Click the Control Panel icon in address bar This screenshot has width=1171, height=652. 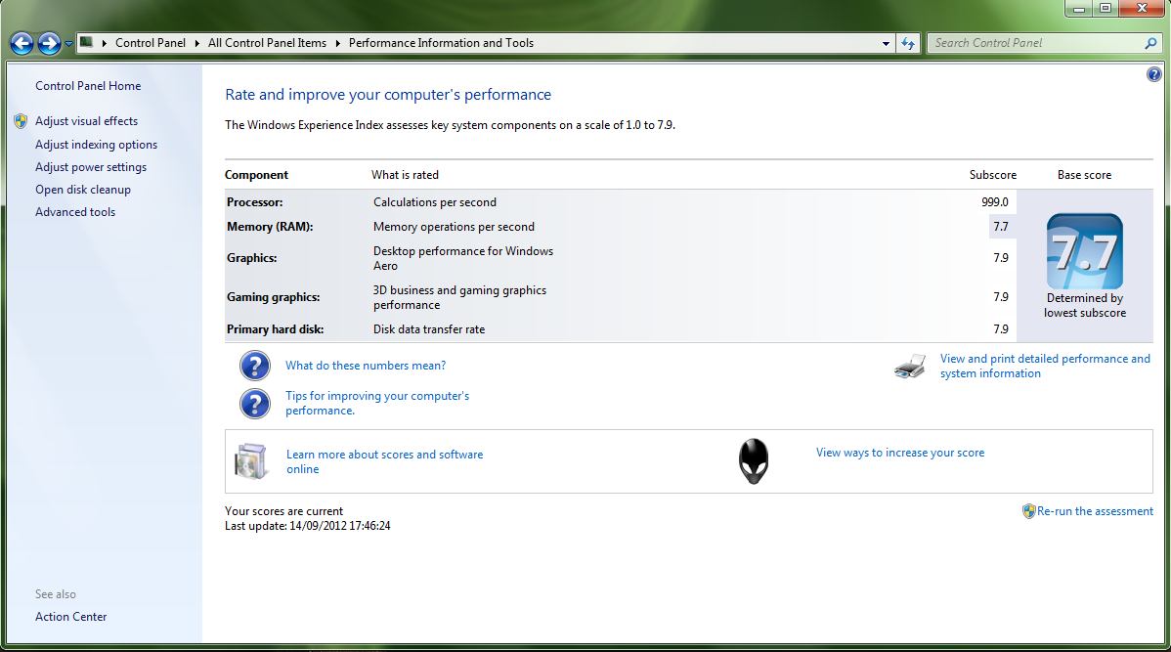(x=87, y=43)
